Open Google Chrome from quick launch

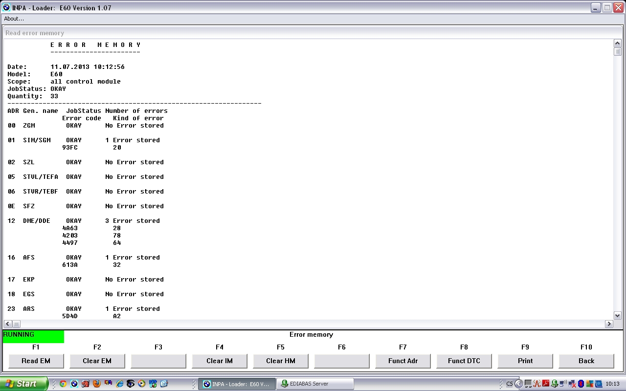(63, 384)
